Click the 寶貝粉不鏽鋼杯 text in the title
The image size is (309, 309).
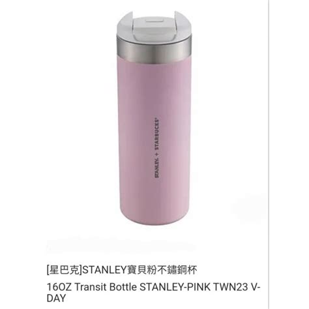pos(162,271)
